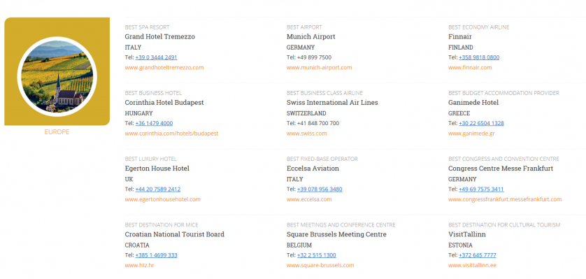Click Ganimede Hotel phone number
The height and width of the screenshot is (279, 586).
click(481, 123)
